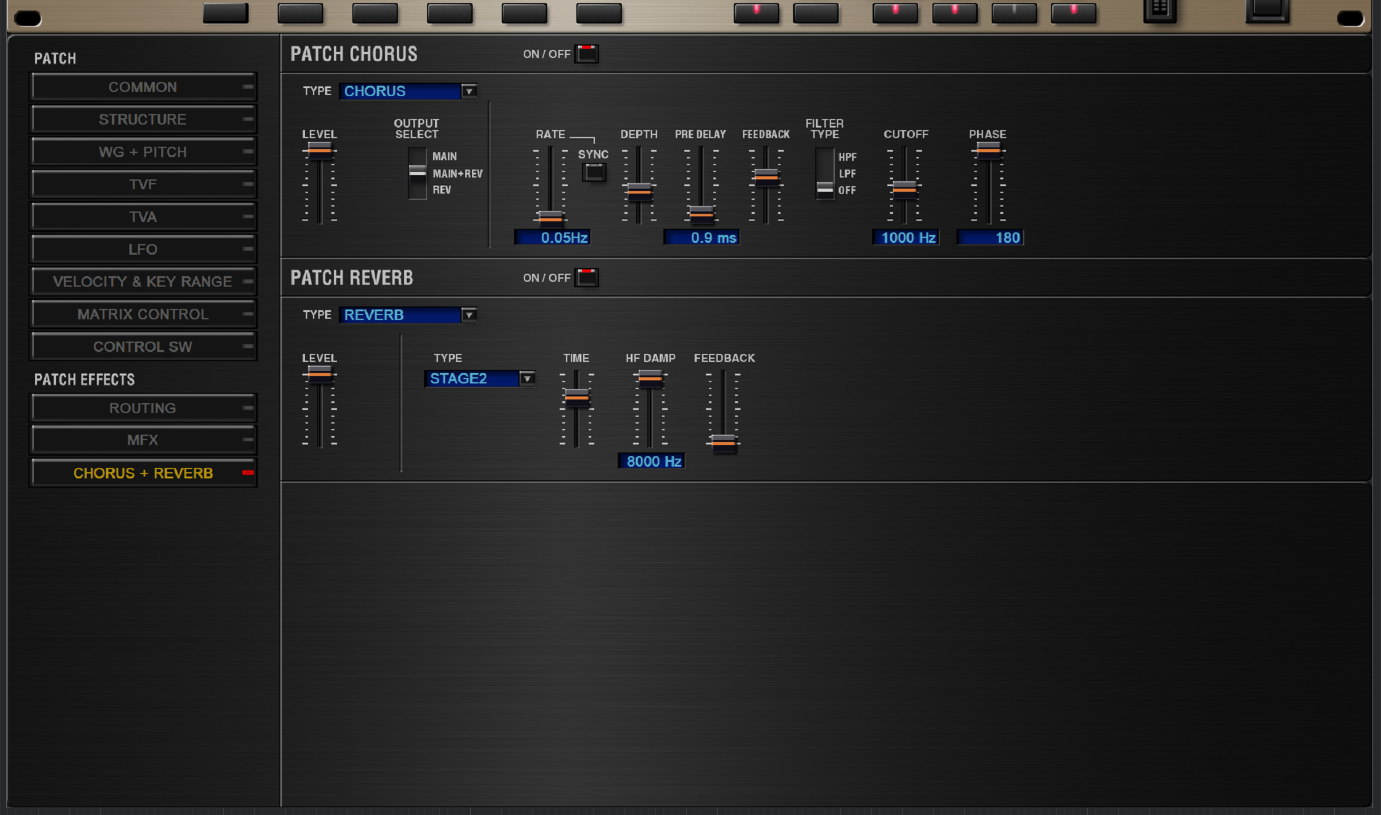Click the 0.05Hz rate value field
The width and height of the screenshot is (1381, 815).
pyautogui.click(x=553, y=238)
